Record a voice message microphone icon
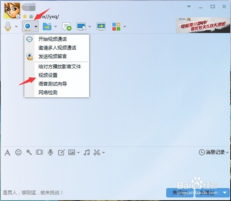The height and width of the screenshot is (201, 231). (x=50, y=152)
